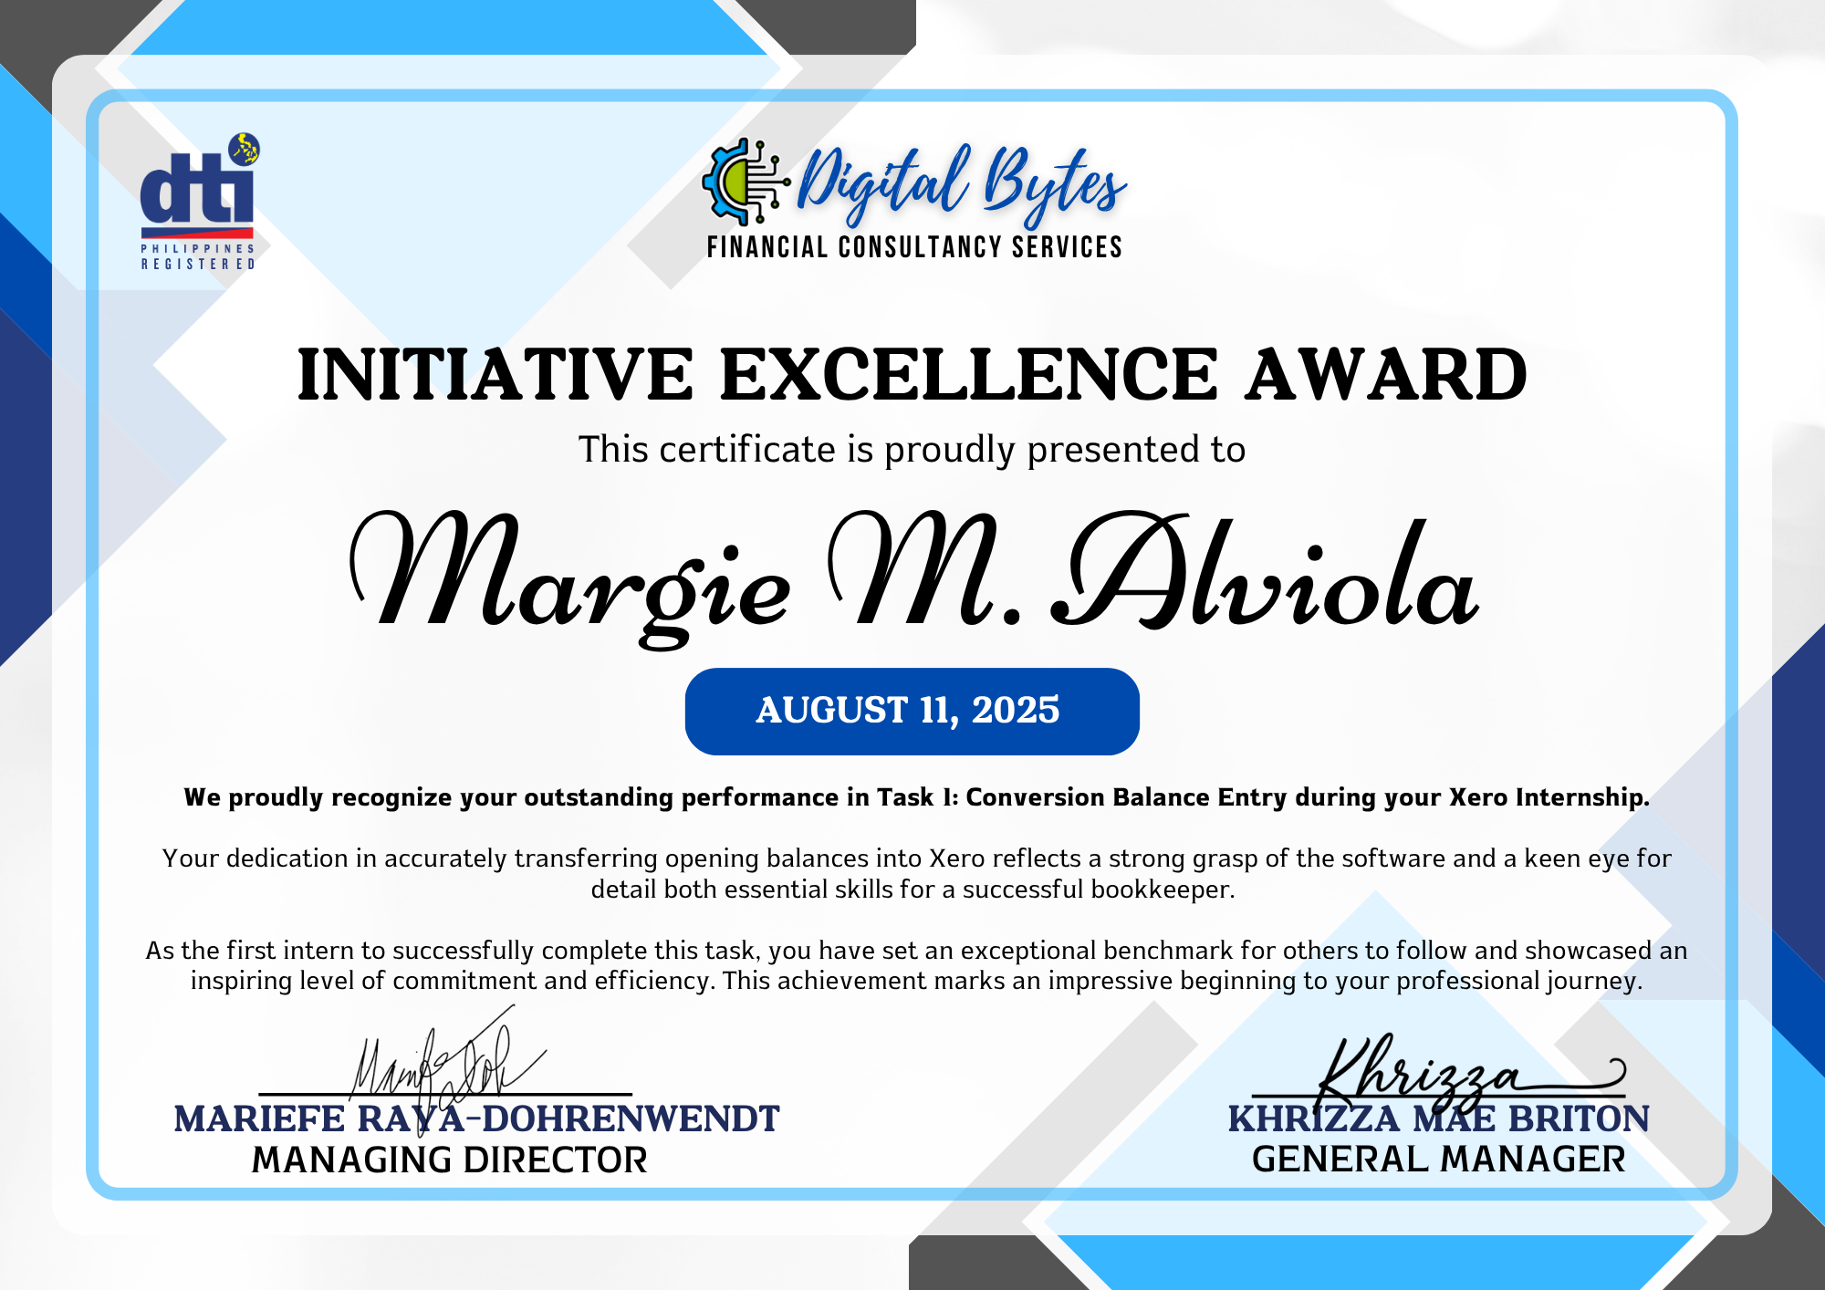Screen dimensions: 1825x1290
Task: Click the paragraph about opening balances in Xero
Action: (x=916, y=873)
